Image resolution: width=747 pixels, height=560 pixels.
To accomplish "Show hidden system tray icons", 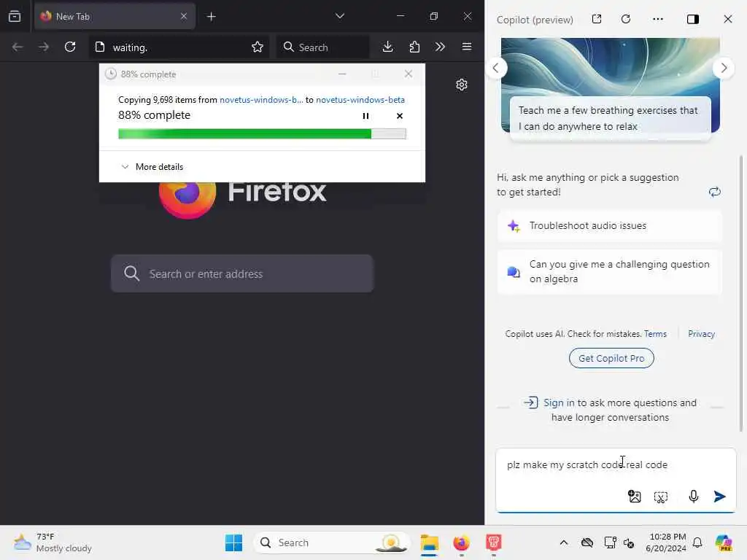I will click(x=564, y=542).
